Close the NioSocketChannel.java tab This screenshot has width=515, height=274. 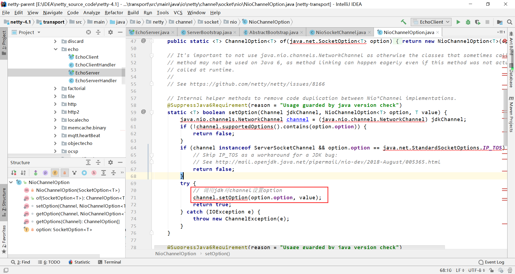pyautogui.click(x=369, y=32)
